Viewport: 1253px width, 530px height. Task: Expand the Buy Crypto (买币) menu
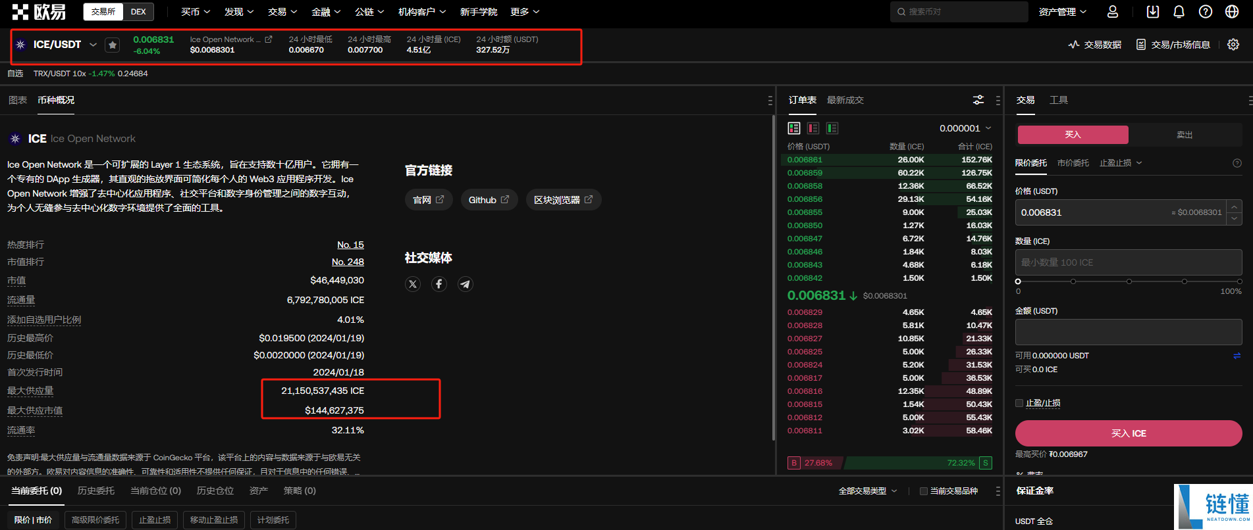point(196,12)
